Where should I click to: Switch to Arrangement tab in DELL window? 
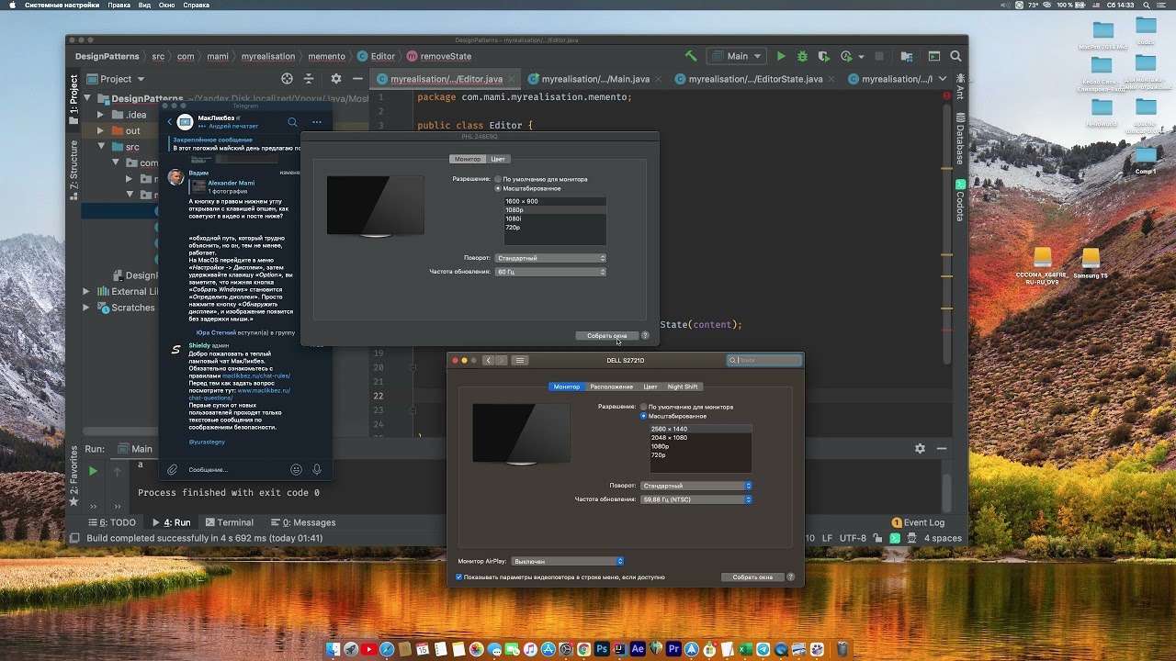coord(611,387)
